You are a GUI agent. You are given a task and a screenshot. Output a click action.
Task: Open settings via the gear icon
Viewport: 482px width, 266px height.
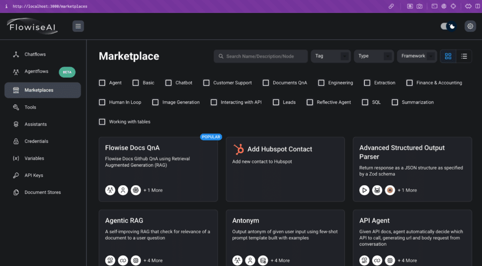coord(470,26)
